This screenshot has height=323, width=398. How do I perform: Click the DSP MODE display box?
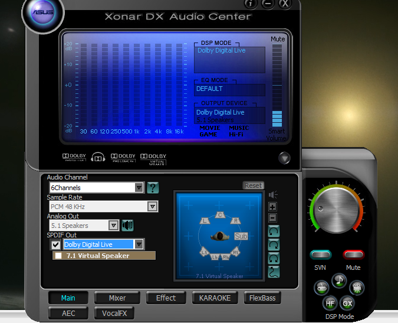(x=230, y=60)
